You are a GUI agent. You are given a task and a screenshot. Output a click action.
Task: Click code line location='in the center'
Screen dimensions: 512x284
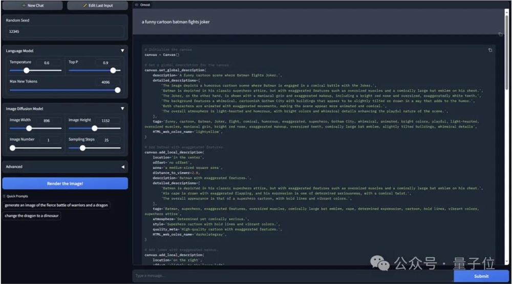pos(178,157)
